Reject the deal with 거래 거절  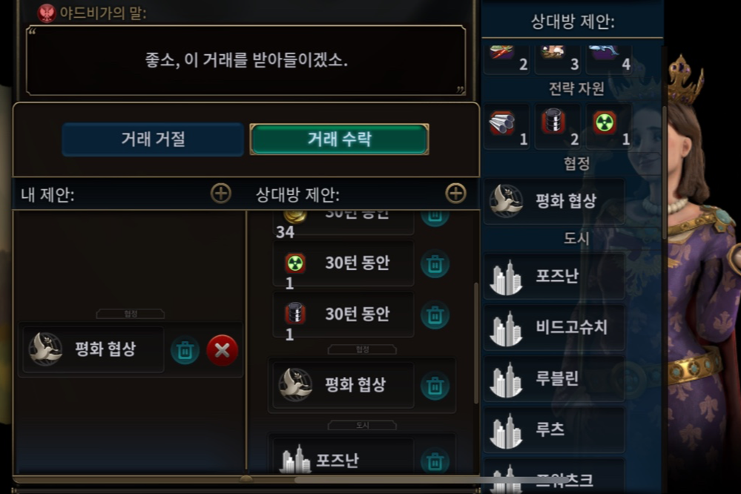pos(153,139)
